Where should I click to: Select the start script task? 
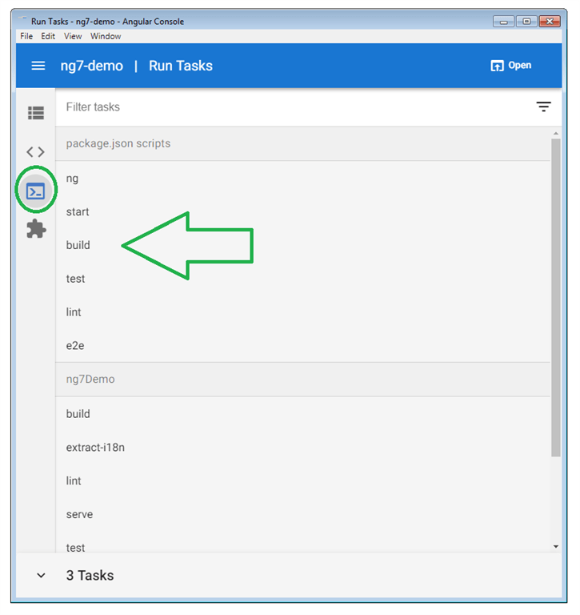click(302, 211)
